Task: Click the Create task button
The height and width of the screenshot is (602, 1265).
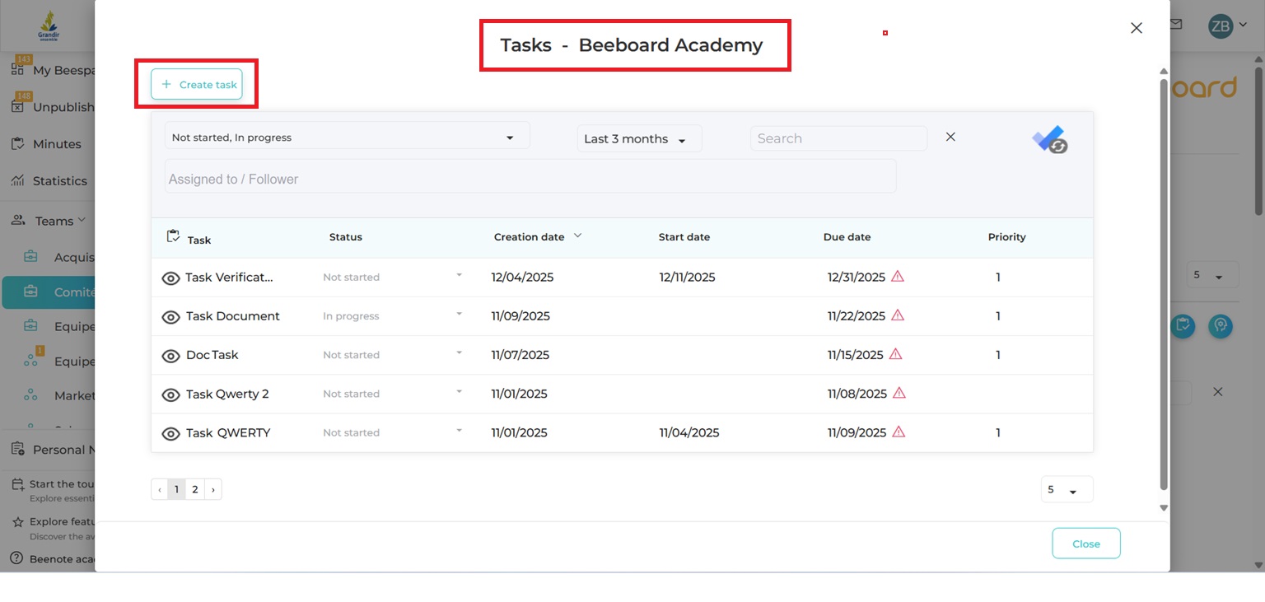Action: pos(196,83)
